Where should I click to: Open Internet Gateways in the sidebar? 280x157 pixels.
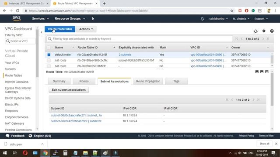point(17,82)
